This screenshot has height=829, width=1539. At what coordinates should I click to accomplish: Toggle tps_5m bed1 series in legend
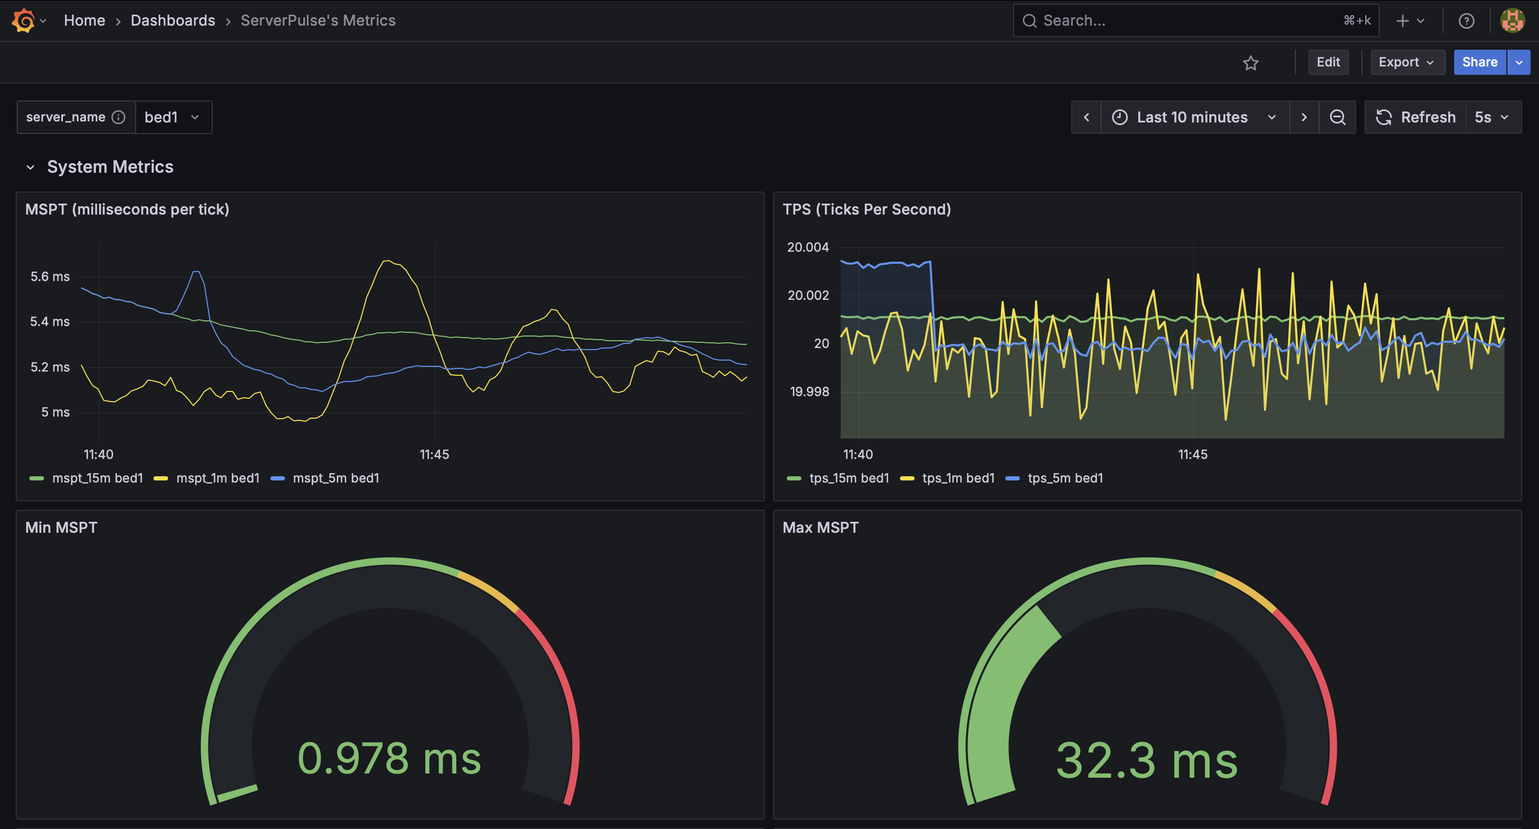pyautogui.click(x=1064, y=478)
